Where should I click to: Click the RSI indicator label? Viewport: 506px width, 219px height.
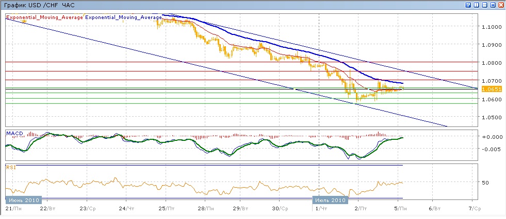click(x=10, y=167)
